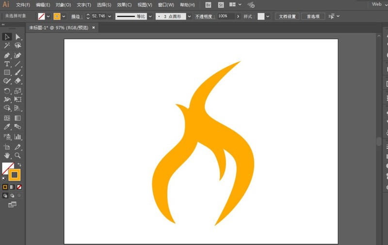This screenshot has height=245, width=388.
Task: Open the variable width profile dropdown
Action: click(x=150, y=16)
